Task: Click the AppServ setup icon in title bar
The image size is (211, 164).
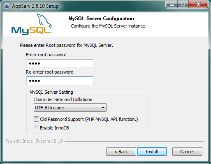Action: 7,6
